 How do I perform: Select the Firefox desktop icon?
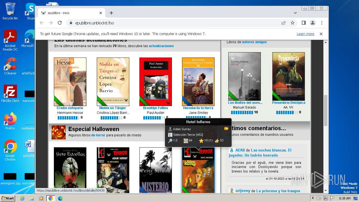tap(10, 121)
